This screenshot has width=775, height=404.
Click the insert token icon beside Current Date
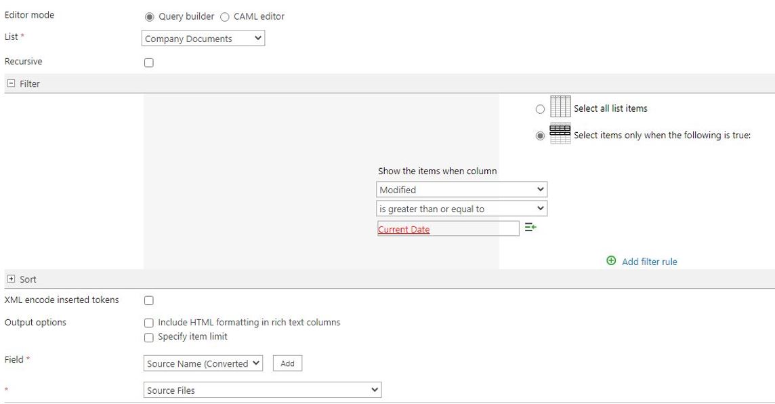click(x=531, y=226)
